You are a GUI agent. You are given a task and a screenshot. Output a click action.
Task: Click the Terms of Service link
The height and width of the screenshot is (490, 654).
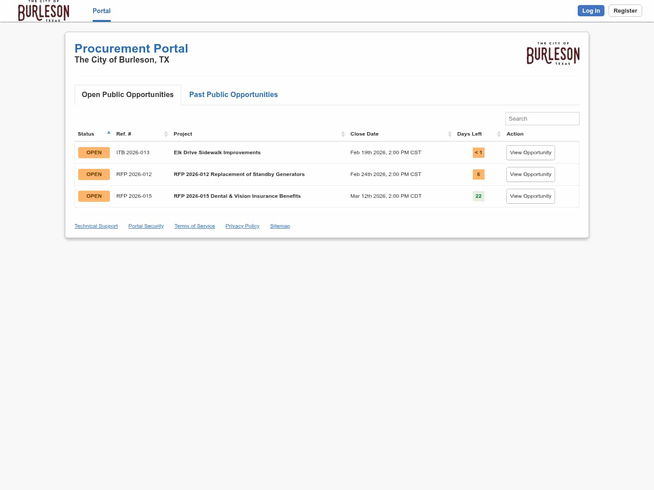click(x=194, y=225)
